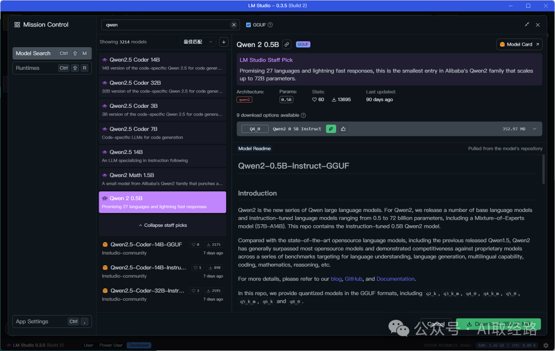Toggle the GGUF checkbox
Viewport: 555px width, 351px height.
(x=249, y=25)
